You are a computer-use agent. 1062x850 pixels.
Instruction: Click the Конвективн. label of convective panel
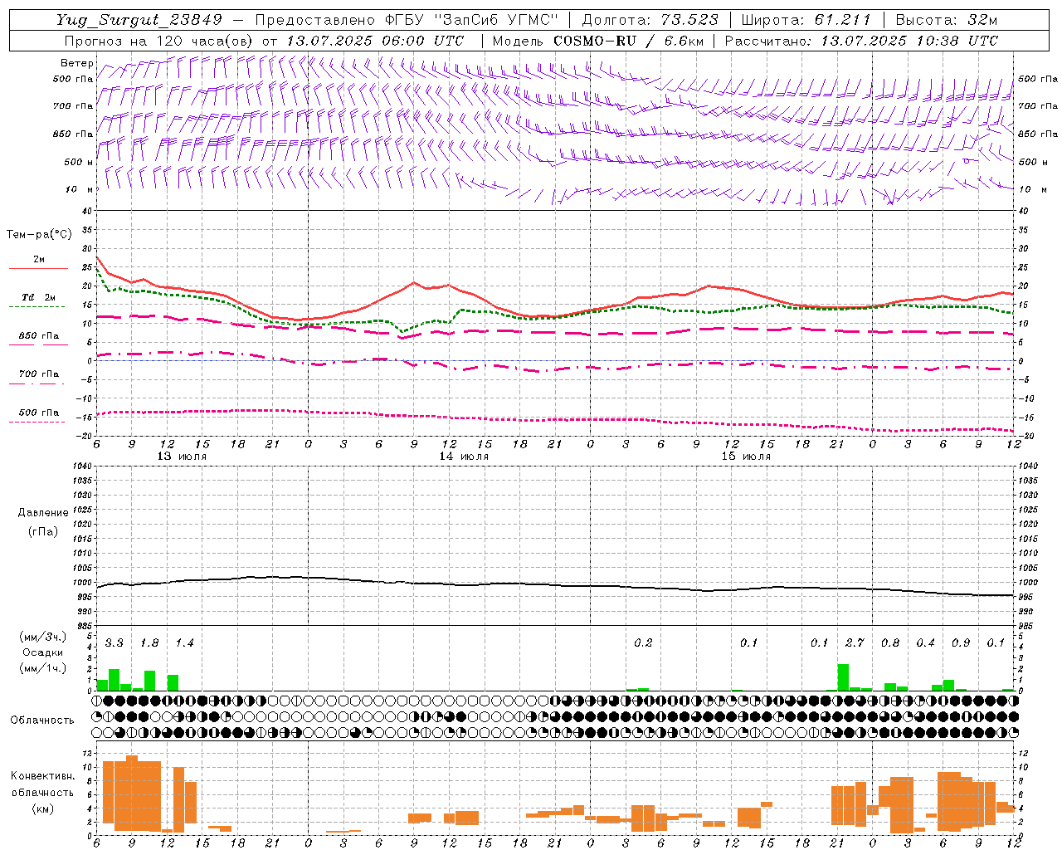tap(43, 776)
